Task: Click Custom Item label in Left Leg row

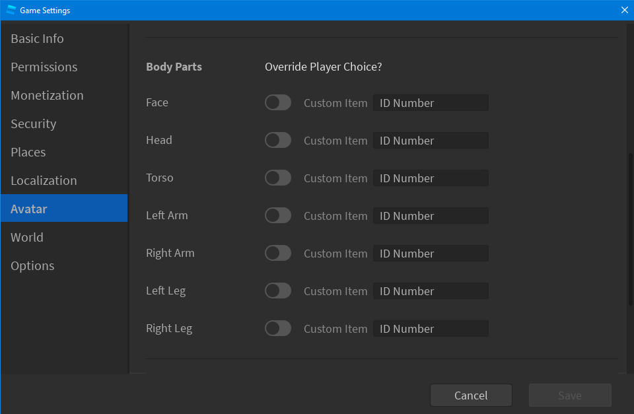Action: (x=335, y=291)
